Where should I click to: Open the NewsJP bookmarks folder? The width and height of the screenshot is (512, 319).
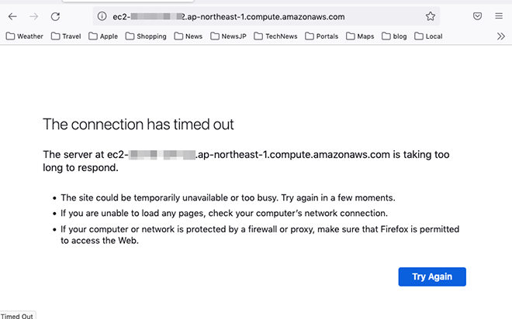(228, 36)
